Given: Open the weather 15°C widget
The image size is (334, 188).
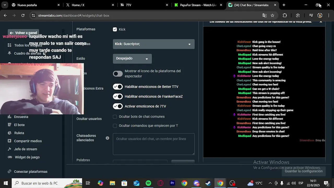Looking at the screenshot, I should (255, 183).
